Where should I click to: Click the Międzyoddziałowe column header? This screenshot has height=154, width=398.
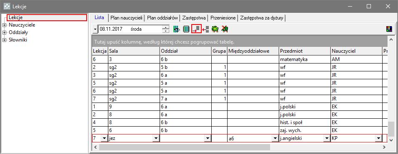point(253,51)
